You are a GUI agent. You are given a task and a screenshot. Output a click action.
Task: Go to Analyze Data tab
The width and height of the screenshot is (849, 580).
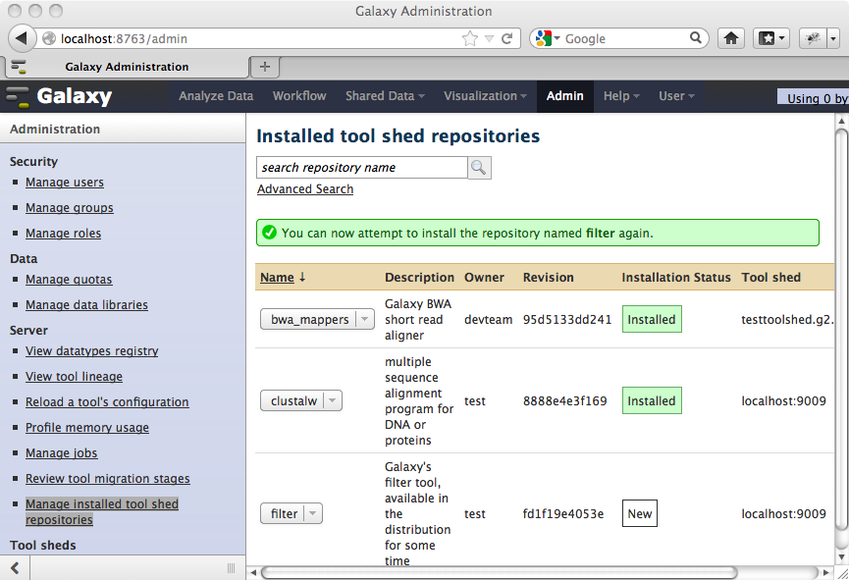coord(216,96)
